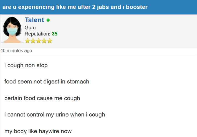Open the reputation score 35

coord(55,34)
